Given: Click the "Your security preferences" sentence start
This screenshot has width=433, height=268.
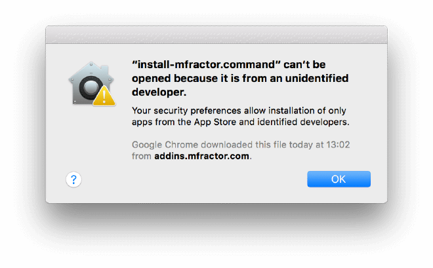Looking at the screenshot, I should tap(186, 111).
